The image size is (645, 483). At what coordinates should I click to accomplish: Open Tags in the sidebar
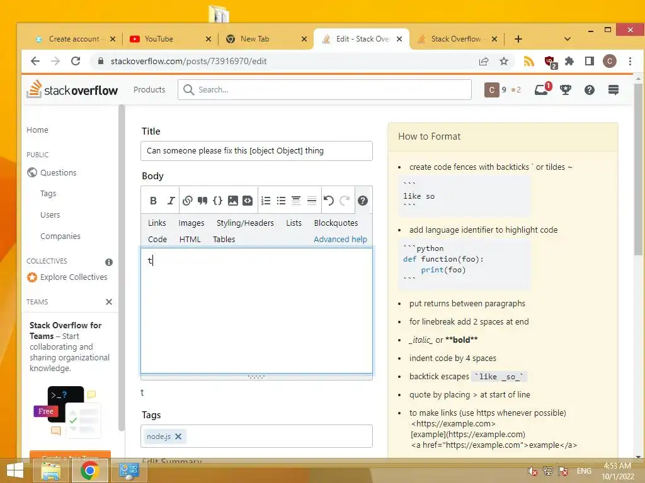point(48,194)
